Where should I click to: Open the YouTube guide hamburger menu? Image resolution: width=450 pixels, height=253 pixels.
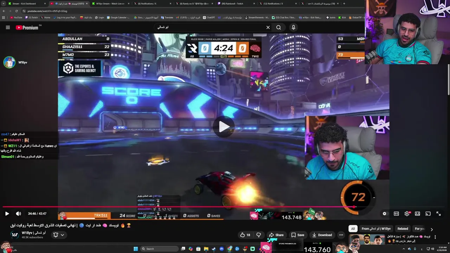pos(8,27)
